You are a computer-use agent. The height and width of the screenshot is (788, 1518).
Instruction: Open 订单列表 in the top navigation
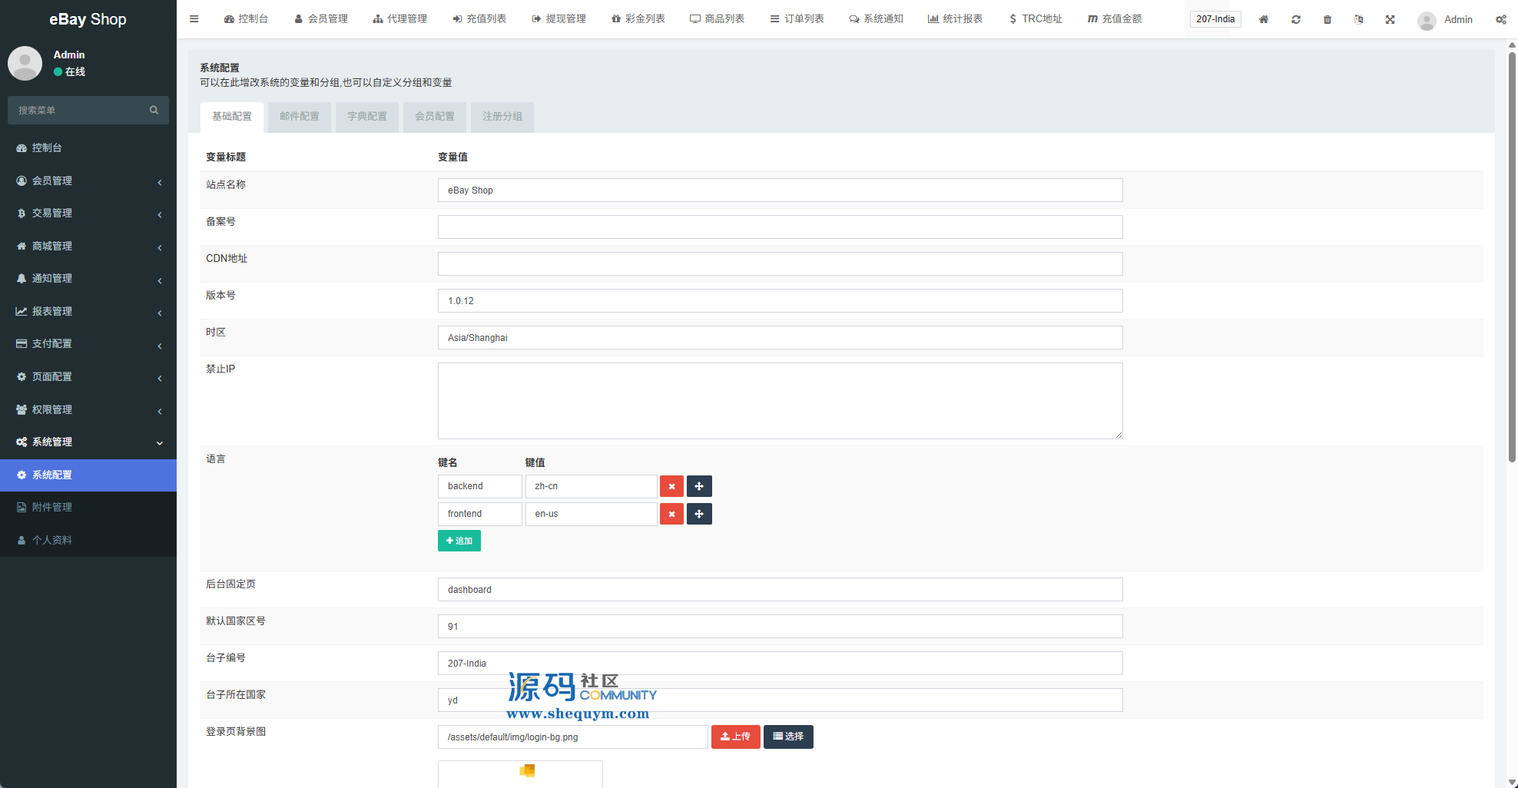pos(797,19)
